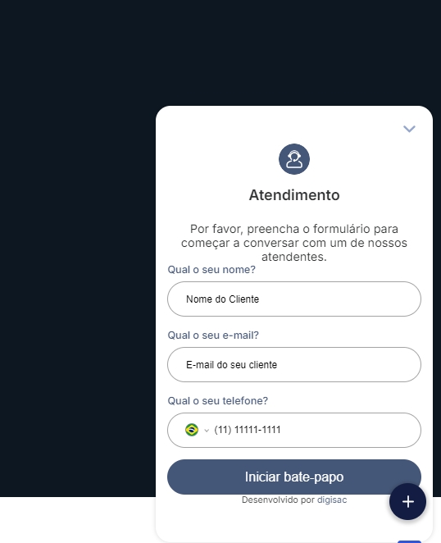Image resolution: width=441 pixels, height=543 pixels.
Task: Click the 'Qual o seu telefone?' label
Action: click(x=218, y=400)
